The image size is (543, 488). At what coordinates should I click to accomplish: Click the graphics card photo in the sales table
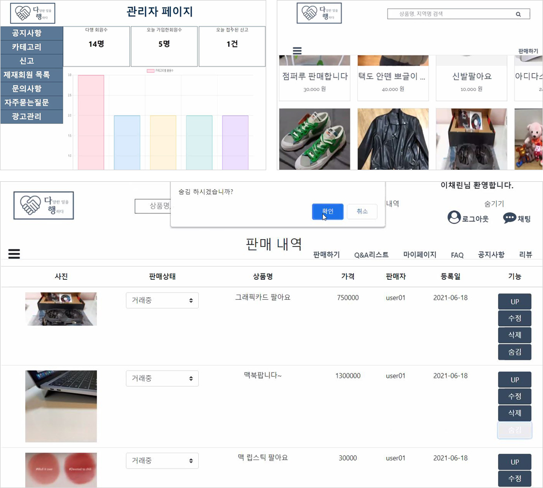(61, 309)
